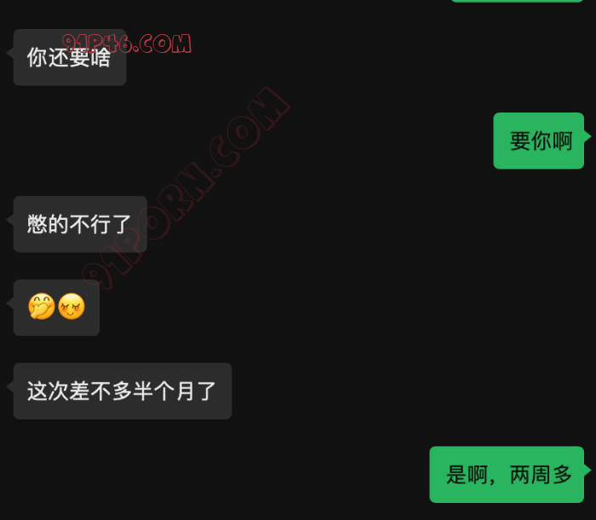The width and height of the screenshot is (596, 520).
Task: Click the partially visible green bubble at top edge
Action: 517,1
